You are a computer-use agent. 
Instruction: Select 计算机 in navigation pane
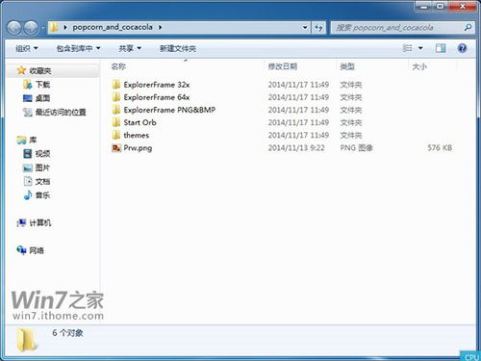click(x=40, y=222)
